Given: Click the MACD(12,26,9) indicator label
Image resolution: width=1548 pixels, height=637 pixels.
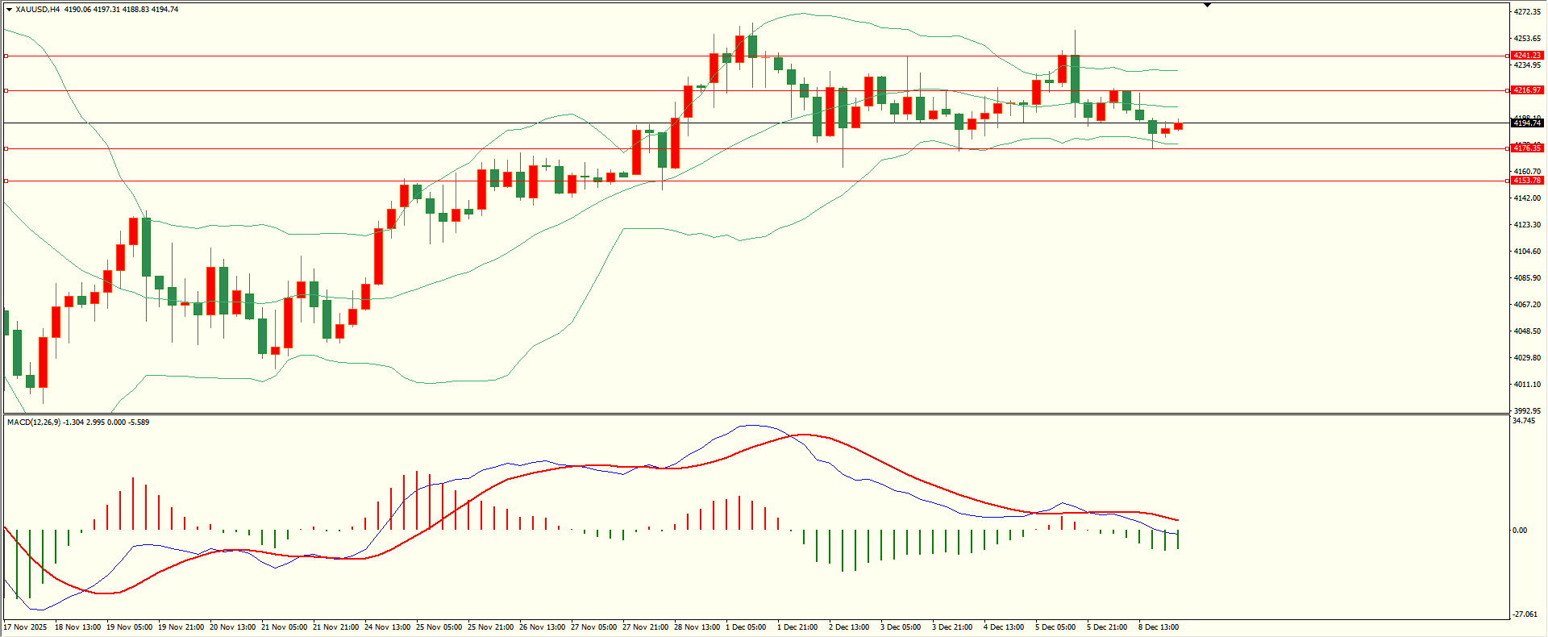Looking at the screenshot, I should tap(33, 423).
